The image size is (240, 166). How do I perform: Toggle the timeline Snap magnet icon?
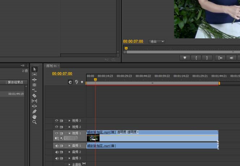[x=70, y=82]
